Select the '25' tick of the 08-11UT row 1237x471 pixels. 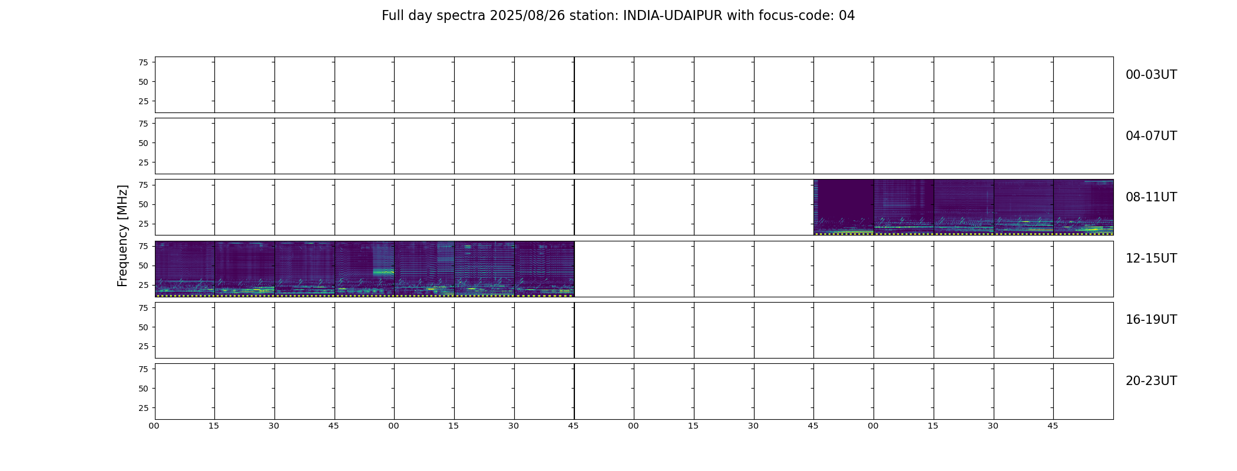pos(143,224)
